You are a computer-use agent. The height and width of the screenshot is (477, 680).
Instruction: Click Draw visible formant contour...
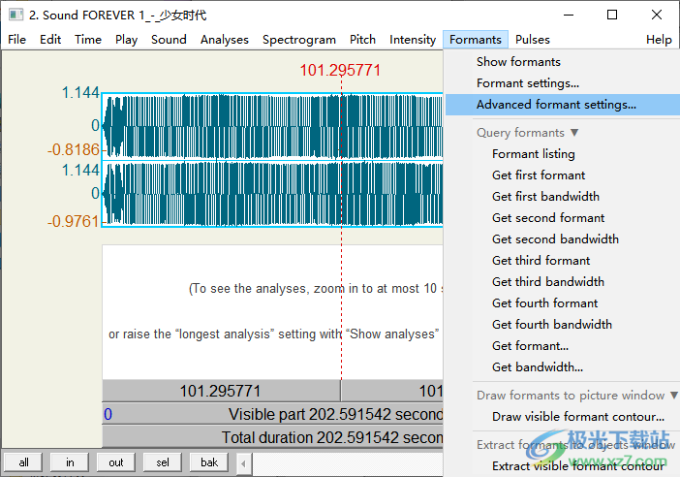click(x=577, y=417)
